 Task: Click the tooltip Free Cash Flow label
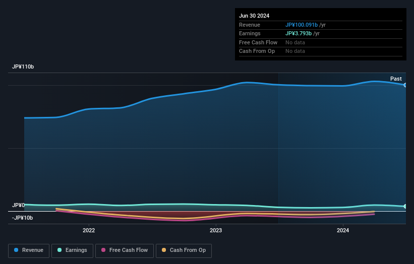(258, 42)
